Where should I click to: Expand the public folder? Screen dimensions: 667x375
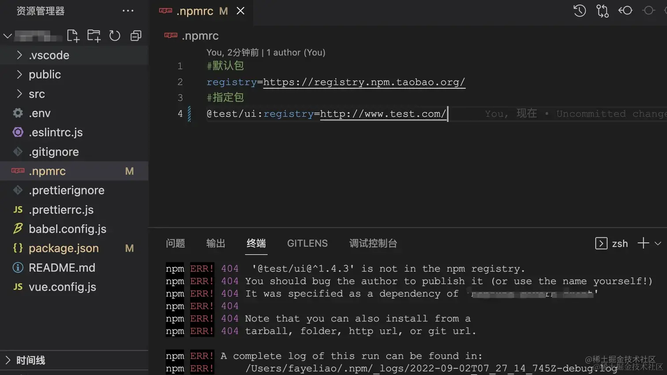tap(74, 74)
